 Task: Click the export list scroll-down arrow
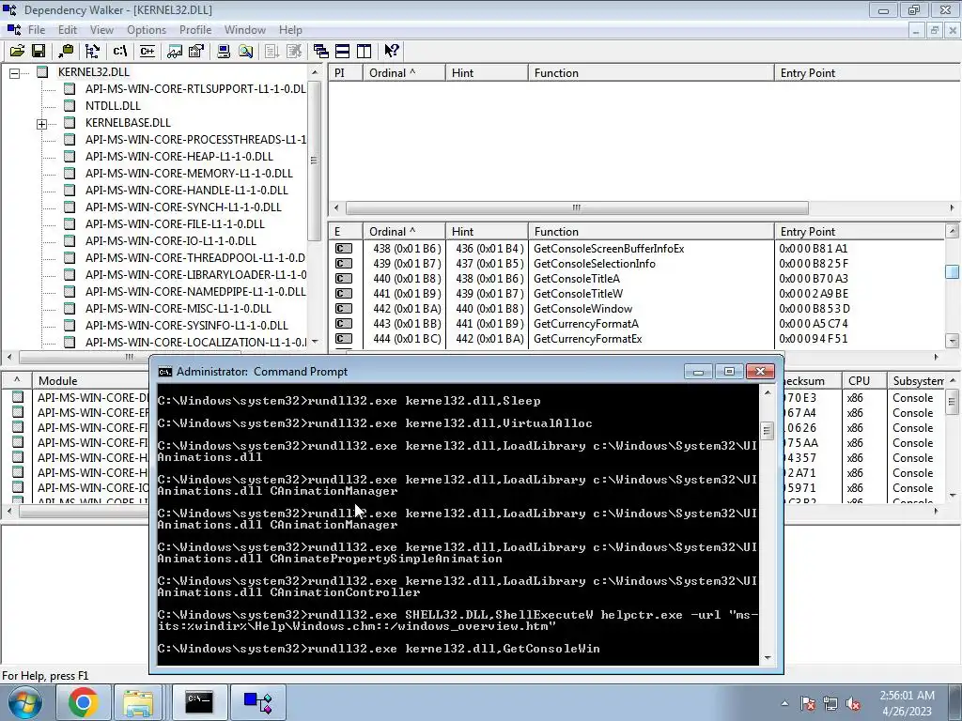(953, 340)
